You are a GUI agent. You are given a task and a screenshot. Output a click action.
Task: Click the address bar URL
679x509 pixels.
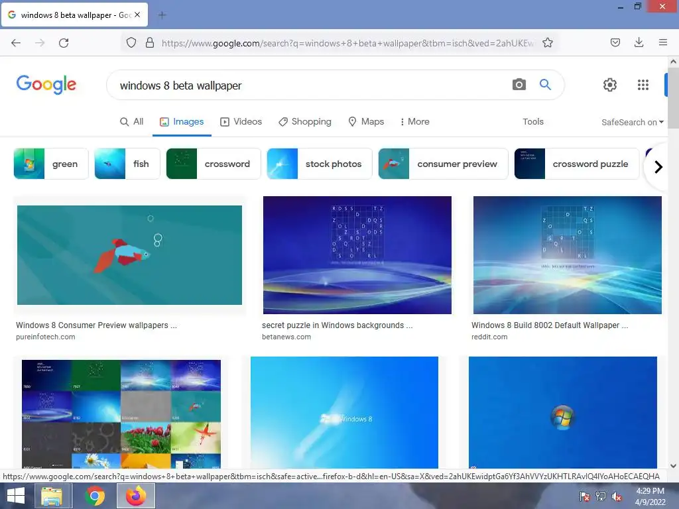347,43
